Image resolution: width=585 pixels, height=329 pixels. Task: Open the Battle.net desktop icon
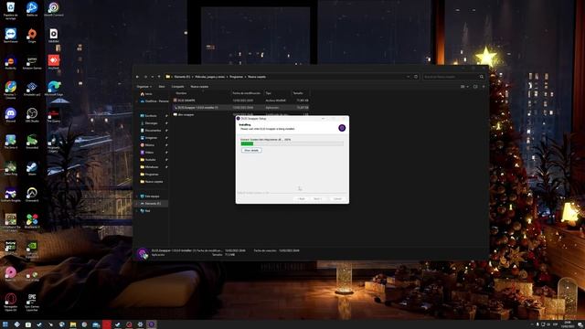pyautogui.click(x=32, y=9)
